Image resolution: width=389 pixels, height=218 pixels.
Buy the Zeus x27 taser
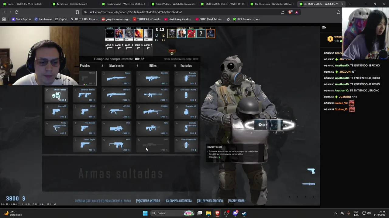(56, 111)
